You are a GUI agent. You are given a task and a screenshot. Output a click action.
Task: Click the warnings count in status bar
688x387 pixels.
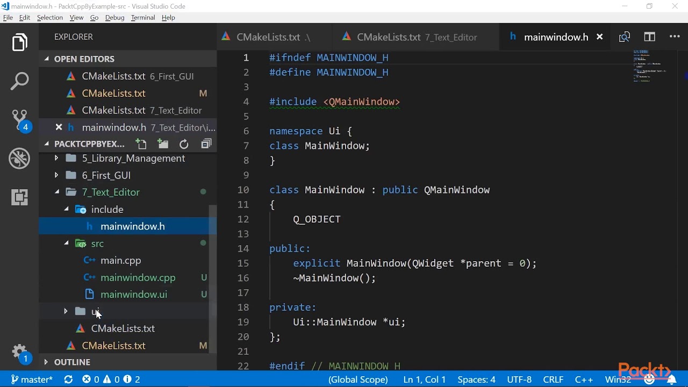point(111,379)
